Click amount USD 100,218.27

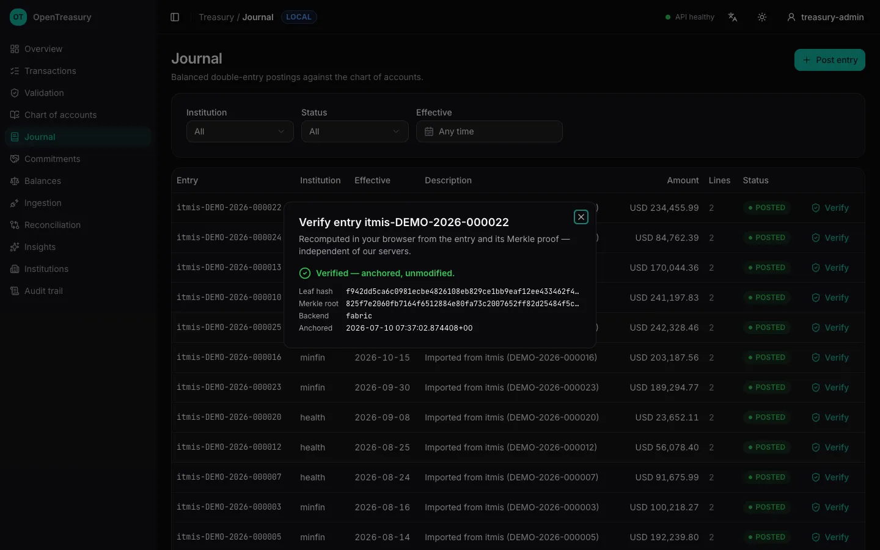click(x=664, y=507)
